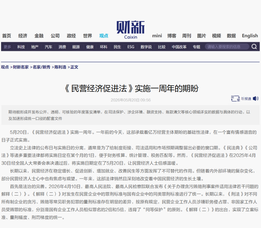Image resolution: width=261 pixels, height=228 pixels.
Task: Click the paragraph beginning 长期以来，民营经济
Action: 129,175
